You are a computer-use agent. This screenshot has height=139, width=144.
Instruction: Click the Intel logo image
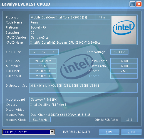[x=124, y=30]
